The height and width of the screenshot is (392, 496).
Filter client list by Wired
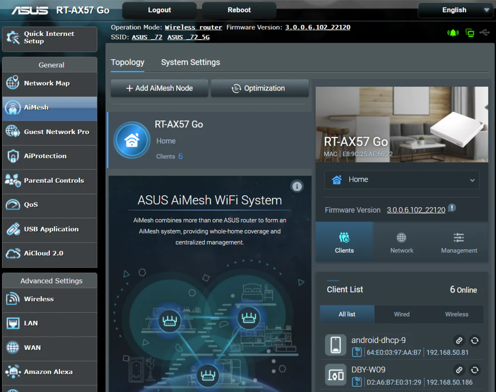click(402, 314)
